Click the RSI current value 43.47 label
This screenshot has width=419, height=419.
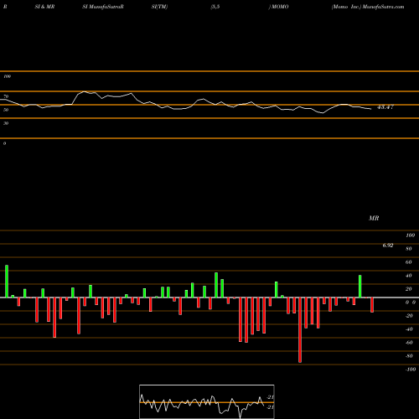385,107
